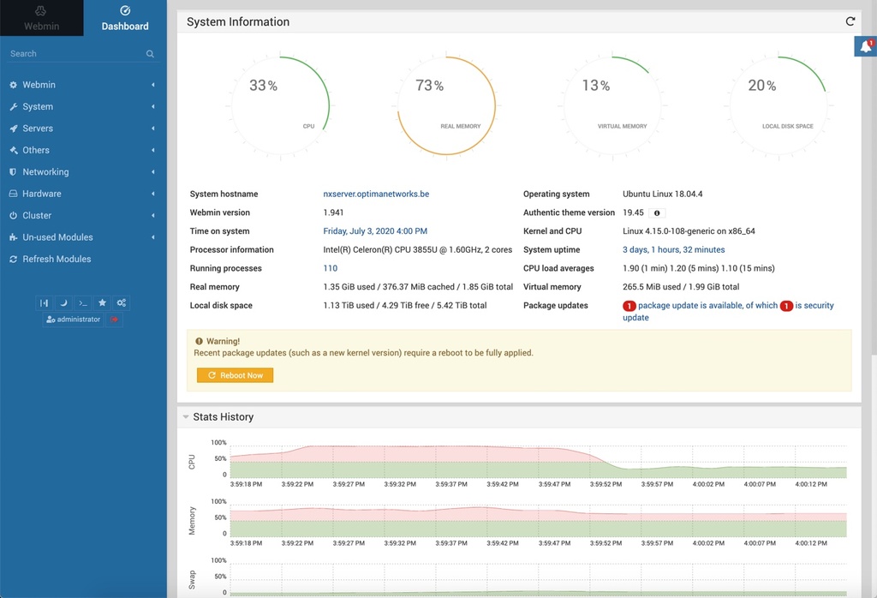Click the Cluster power icon
The image size is (877, 598).
13,215
